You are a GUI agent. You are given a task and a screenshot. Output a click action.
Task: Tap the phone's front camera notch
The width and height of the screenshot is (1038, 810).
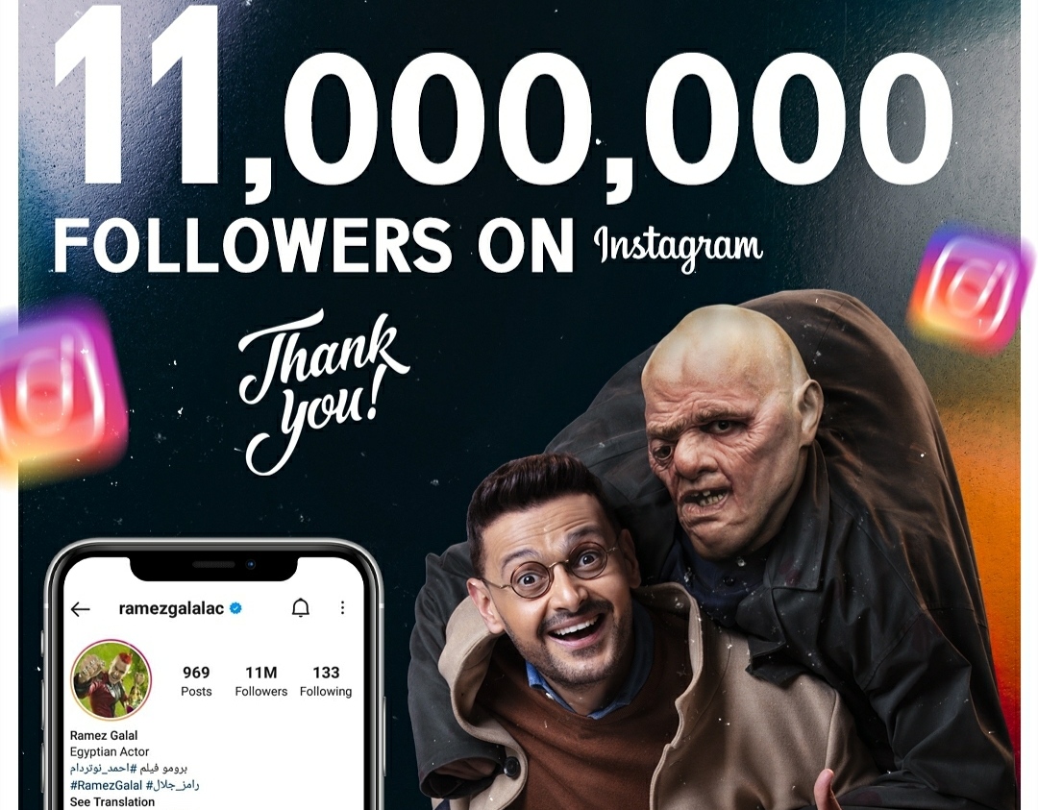[x=213, y=565]
